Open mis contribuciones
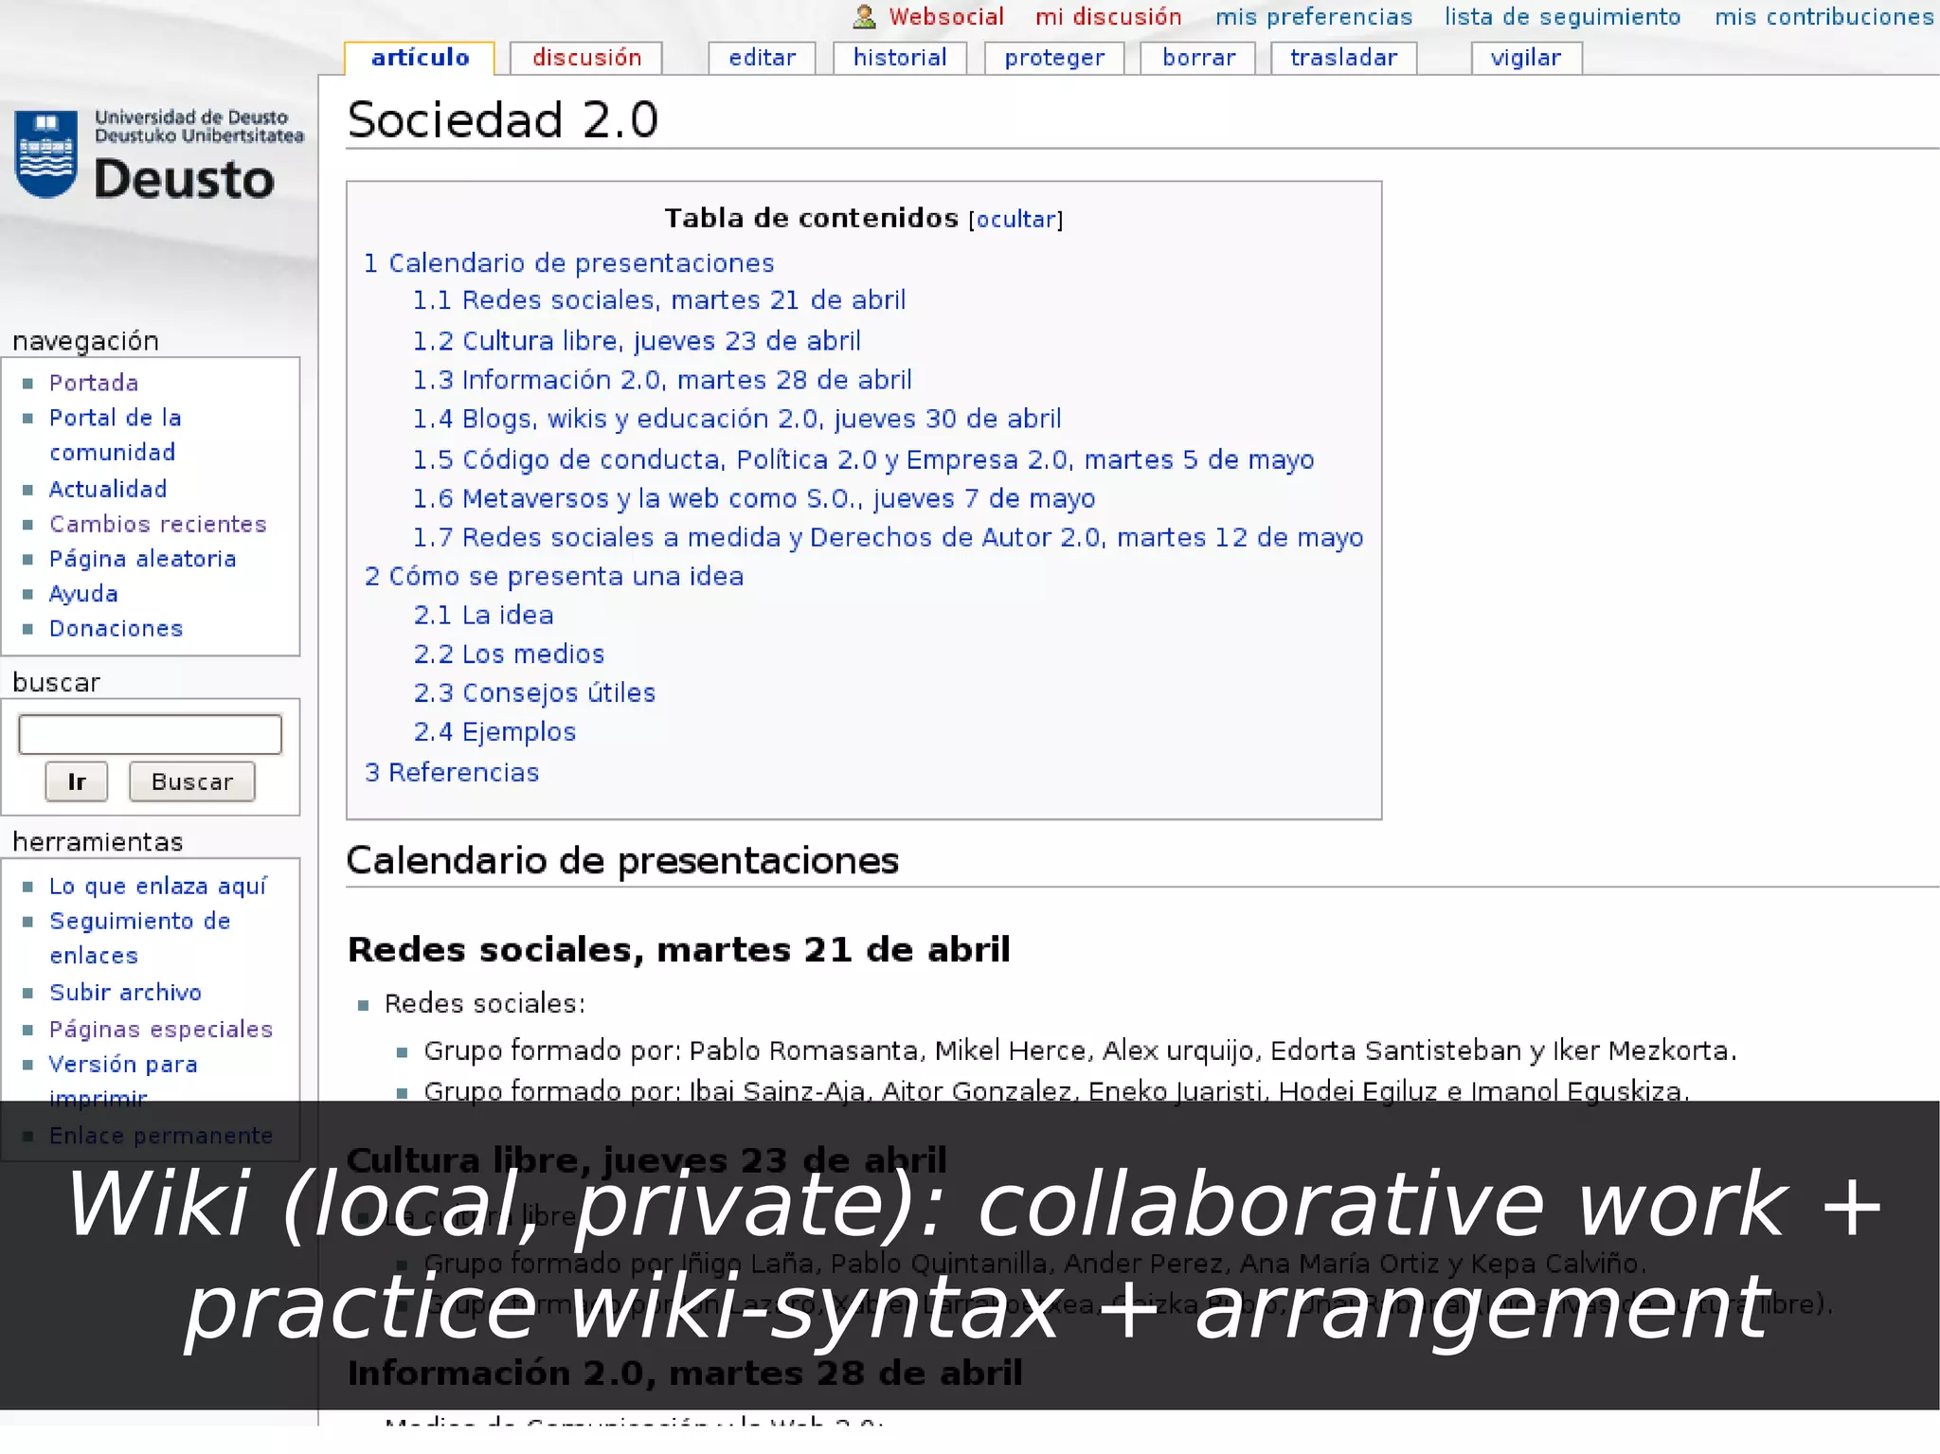Viewport: 1940px width, 1454px height. [x=1824, y=17]
